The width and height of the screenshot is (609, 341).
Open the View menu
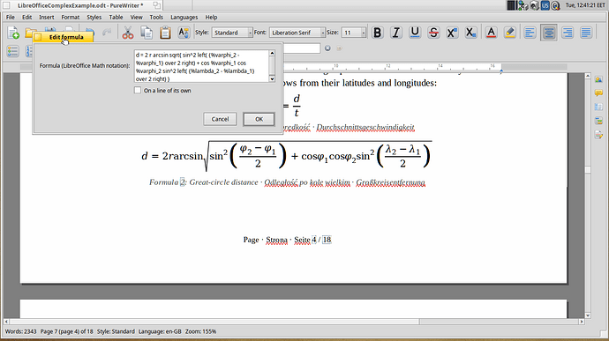[x=136, y=17]
